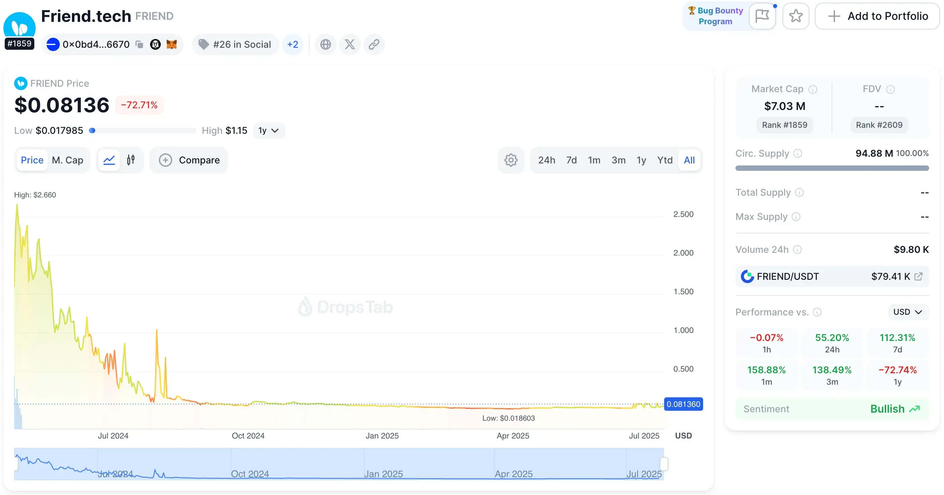Click the chain link icon
This screenshot has height=495, width=944.
coord(374,44)
